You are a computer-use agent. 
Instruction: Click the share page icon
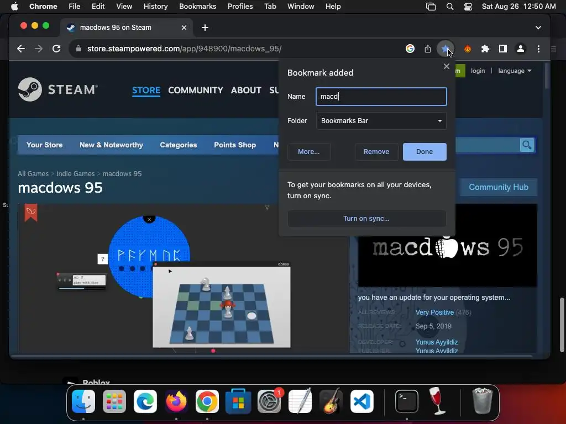point(428,49)
